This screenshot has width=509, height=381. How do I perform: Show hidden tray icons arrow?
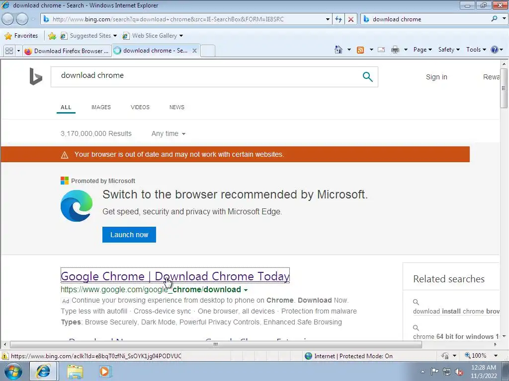pyautogui.click(x=423, y=372)
